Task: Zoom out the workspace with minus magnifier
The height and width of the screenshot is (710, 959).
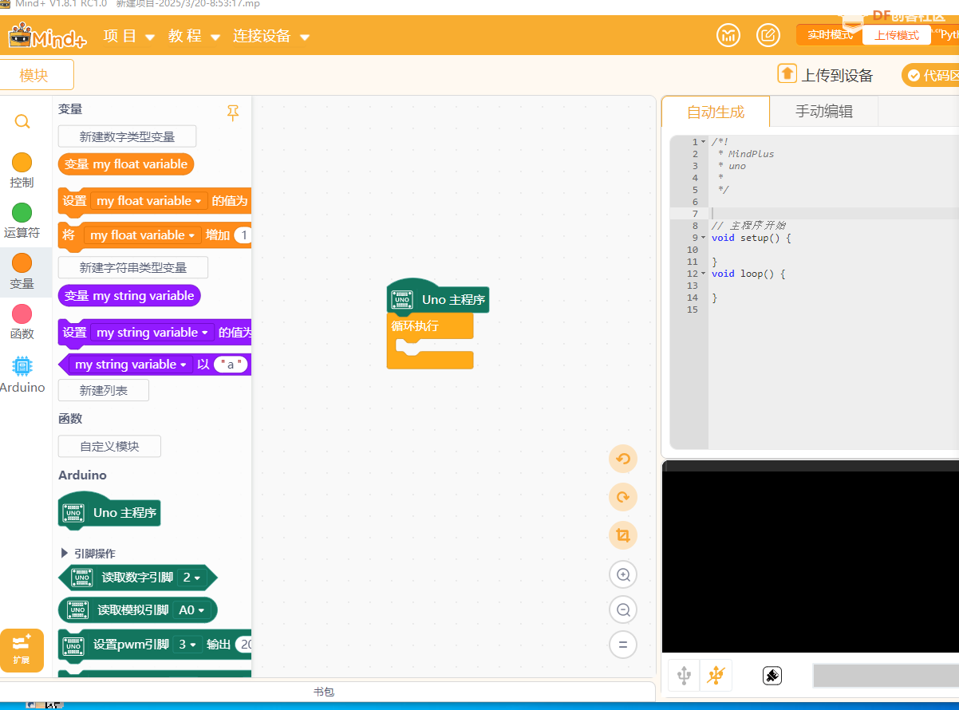Action: pyautogui.click(x=623, y=609)
